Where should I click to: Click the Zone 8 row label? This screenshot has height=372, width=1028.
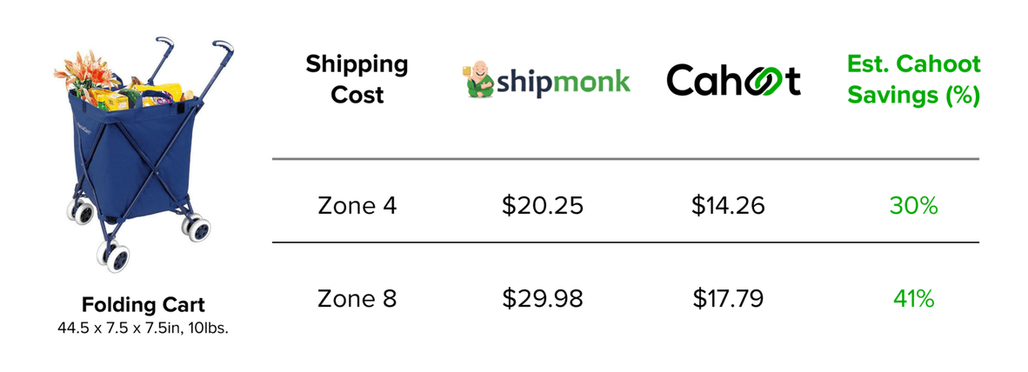pos(356,298)
